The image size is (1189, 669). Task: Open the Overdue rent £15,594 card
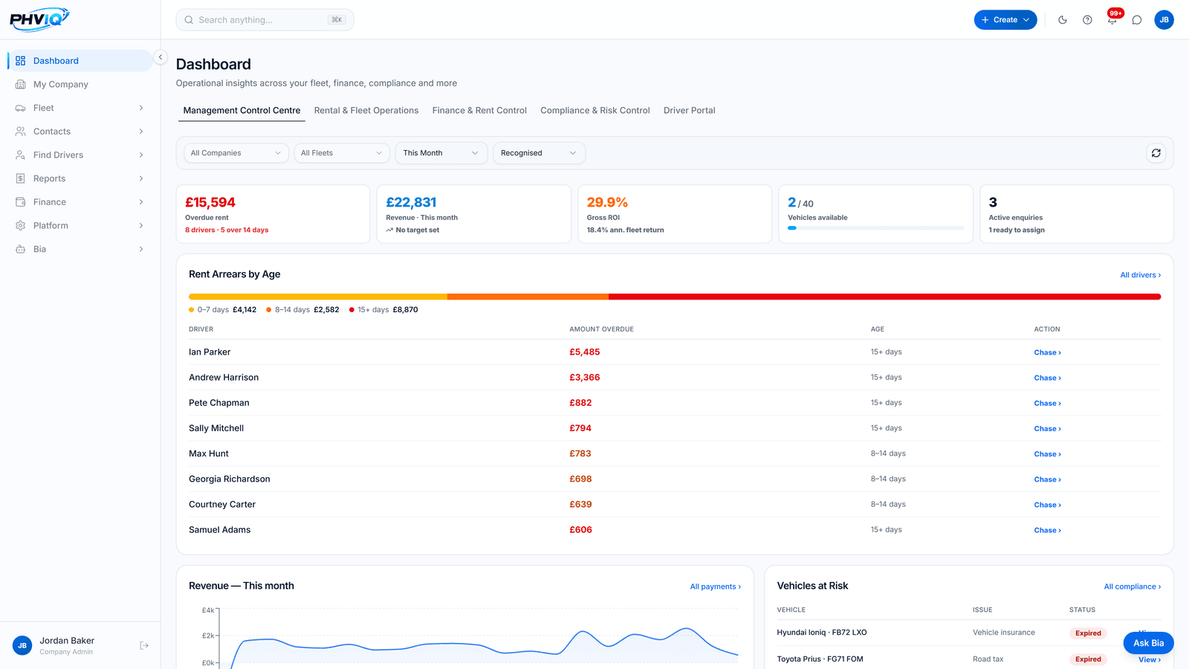(273, 214)
